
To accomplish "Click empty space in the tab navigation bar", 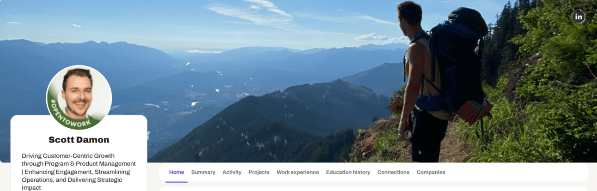I will (513, 172).
